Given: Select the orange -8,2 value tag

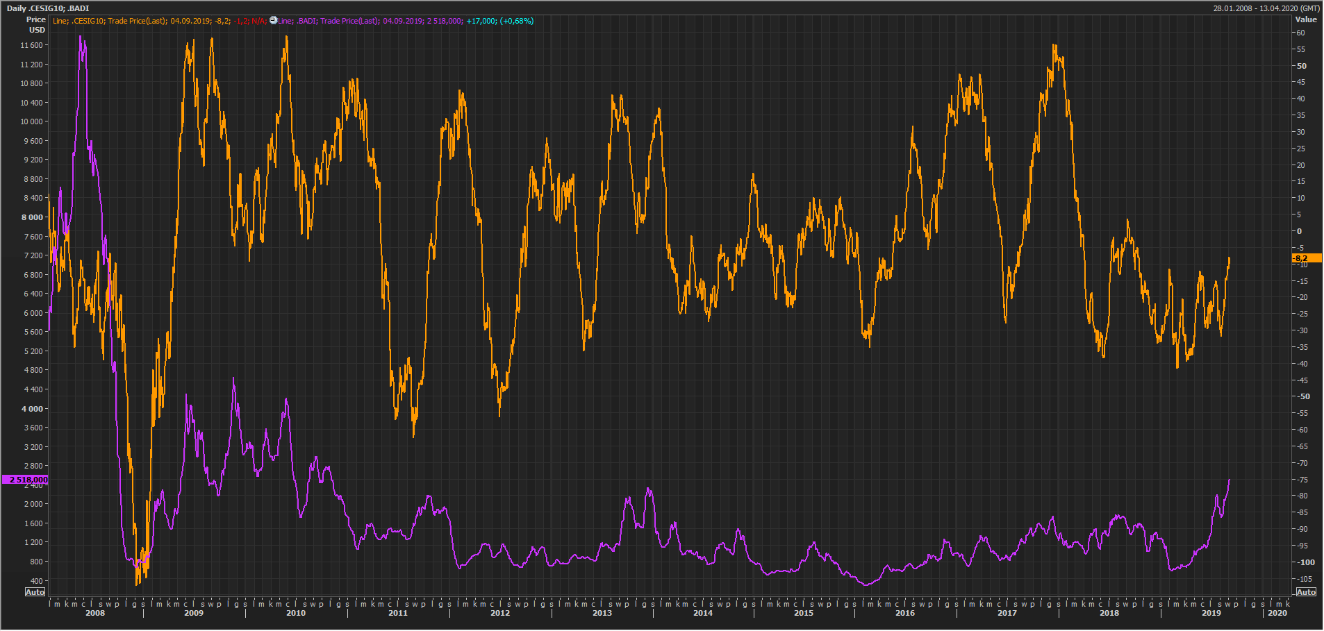Looking at the screenshot, I should point(1305,258).
